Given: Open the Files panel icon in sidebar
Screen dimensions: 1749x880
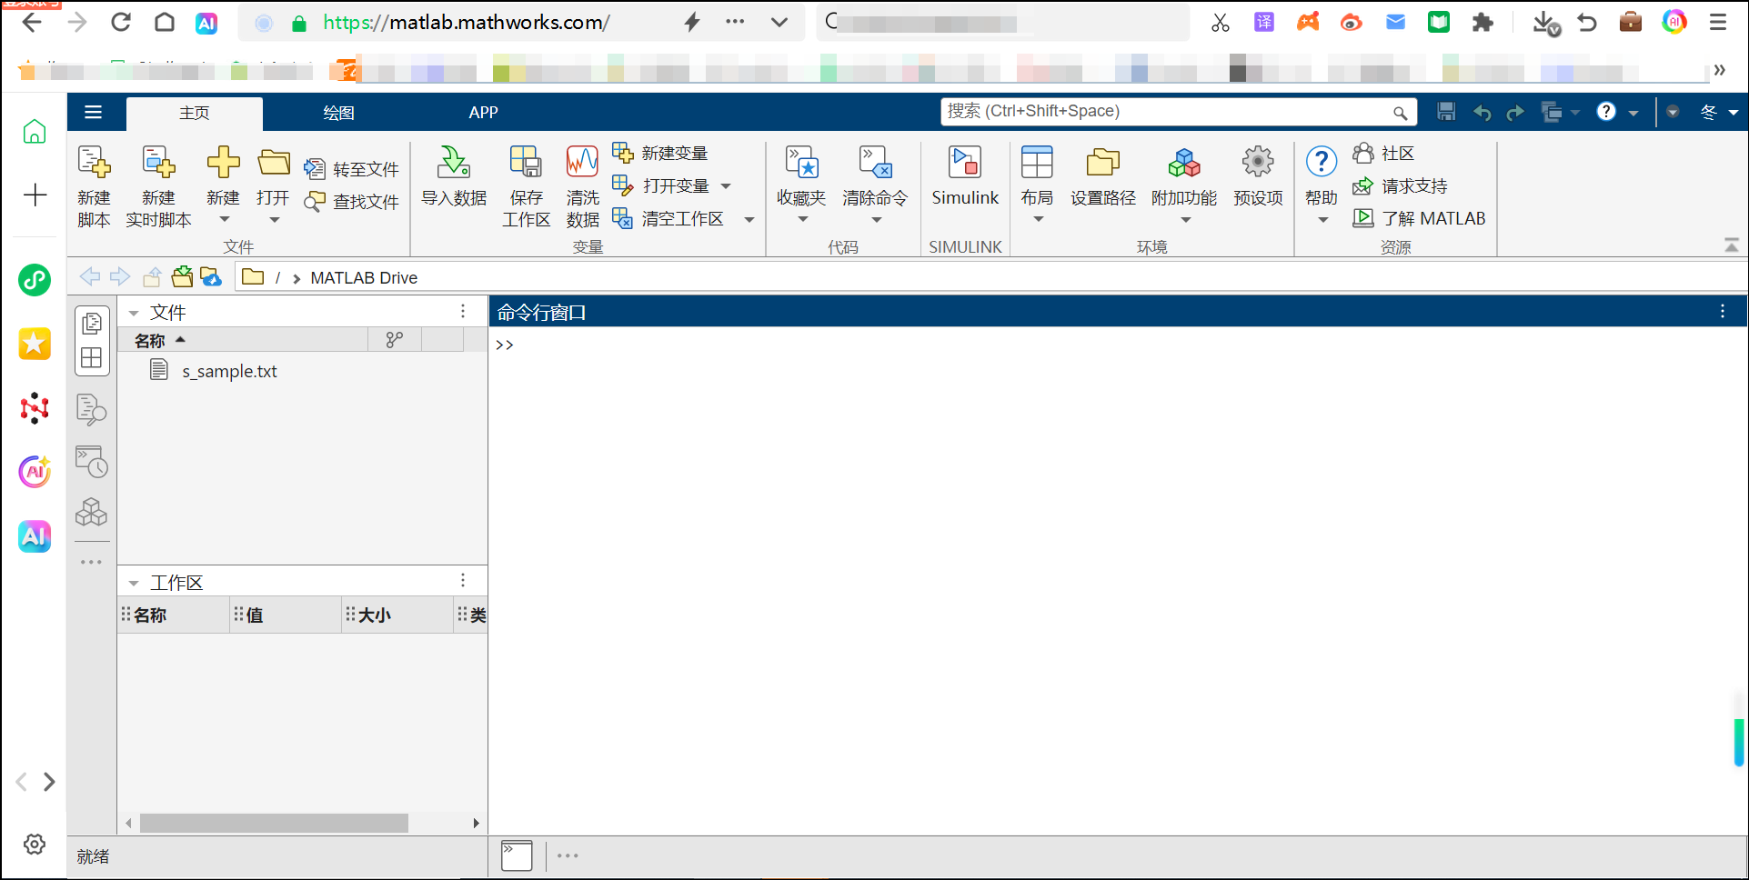Looking at the screenshot, I should (92, 324).
